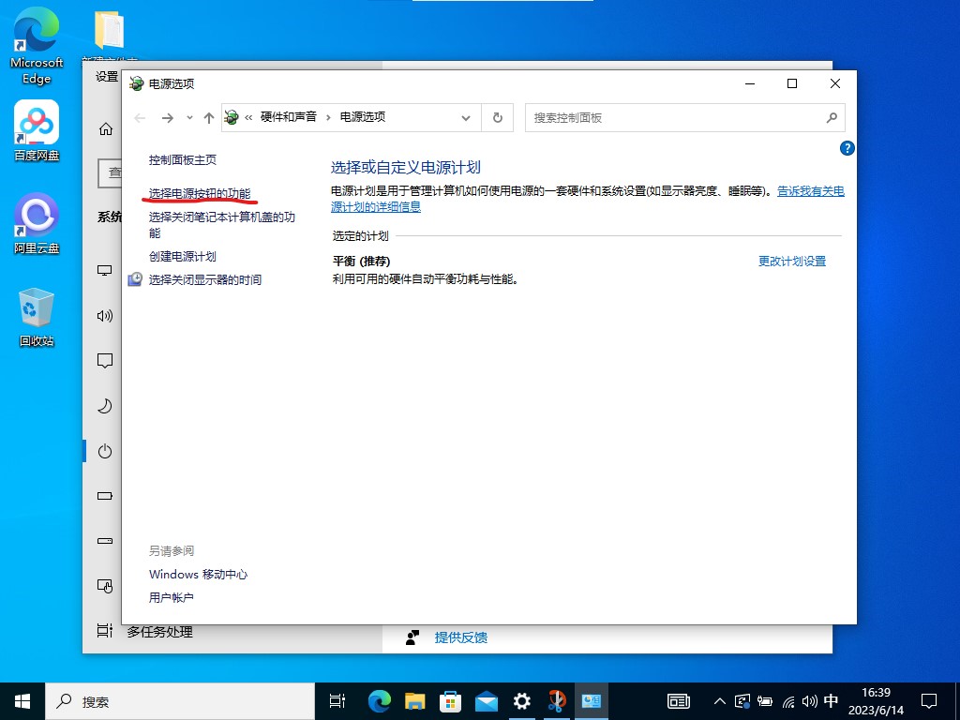This screenshot has width=960, height=720.
Task: Refresh the Power Options page
Action: coord(498,117)
